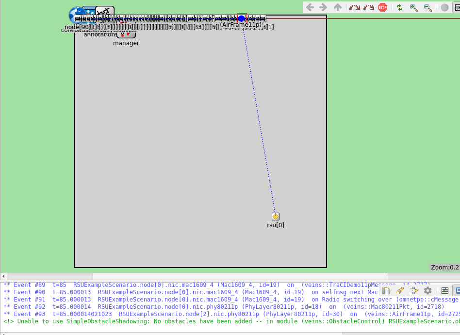Click the canvas scrollbar left arrow

click(x=3, y=276)
